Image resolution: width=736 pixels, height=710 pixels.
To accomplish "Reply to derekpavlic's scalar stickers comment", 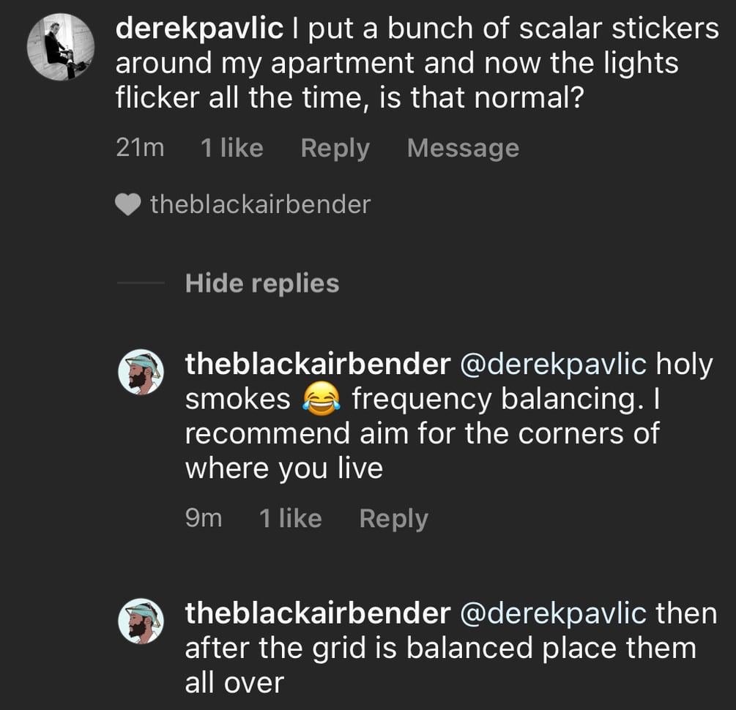I will click(335, 149).
